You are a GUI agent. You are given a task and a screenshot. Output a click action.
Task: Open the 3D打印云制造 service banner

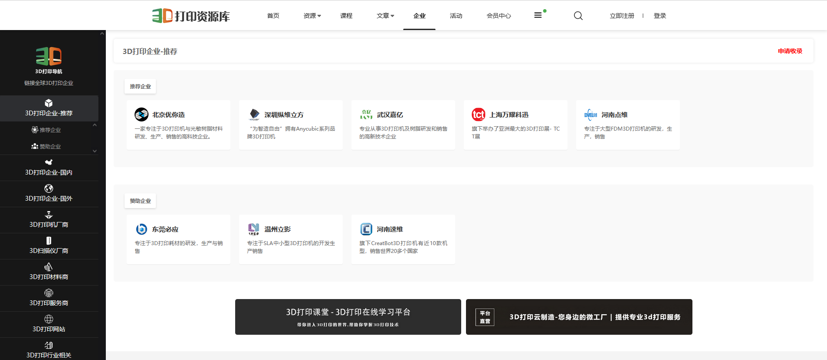[x=579, y=317]
